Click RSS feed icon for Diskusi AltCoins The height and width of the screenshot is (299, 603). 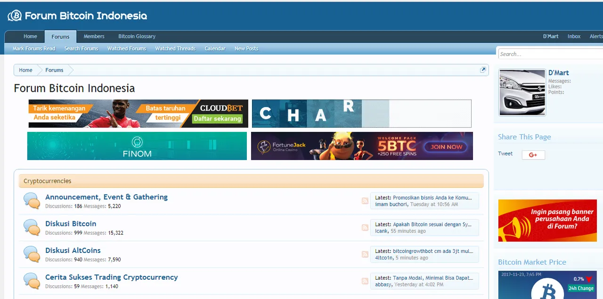click(365, 254)
